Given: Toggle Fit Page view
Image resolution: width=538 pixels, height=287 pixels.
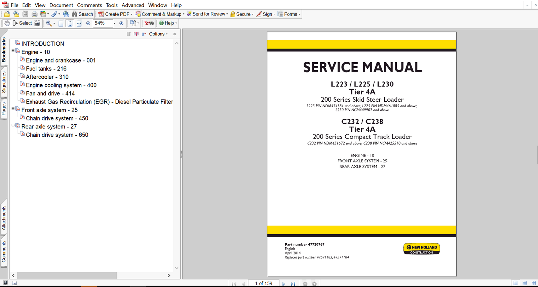Looking at the screenshot, I should pyautogui.click(x=70, y=23).
